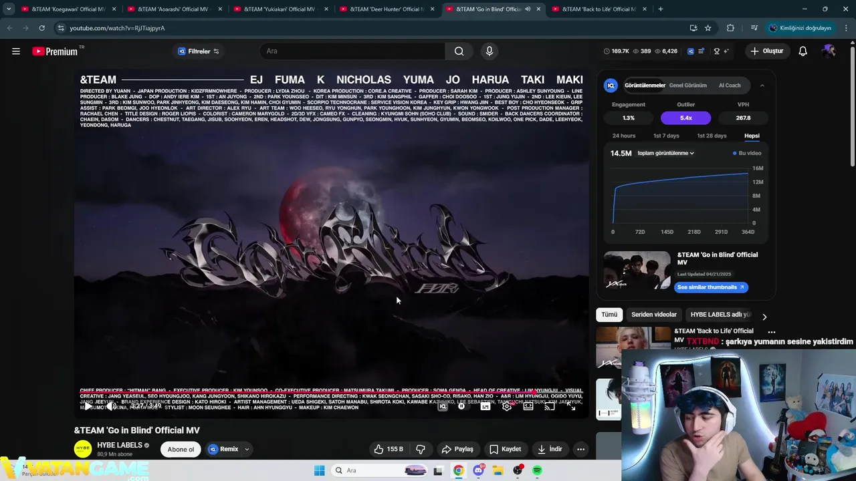856x481 pixels.
Task: Open browser extensions puzzle icon
Action: [730, 28]
